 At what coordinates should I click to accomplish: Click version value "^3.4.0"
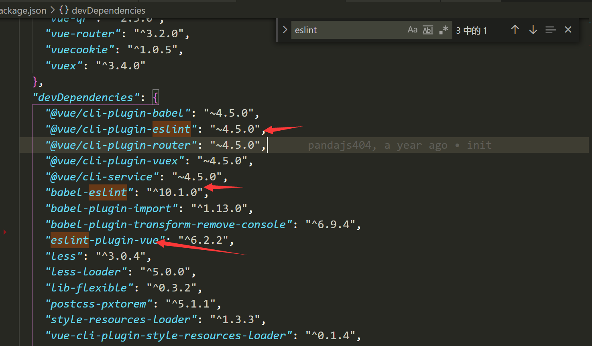click(121, 66)
